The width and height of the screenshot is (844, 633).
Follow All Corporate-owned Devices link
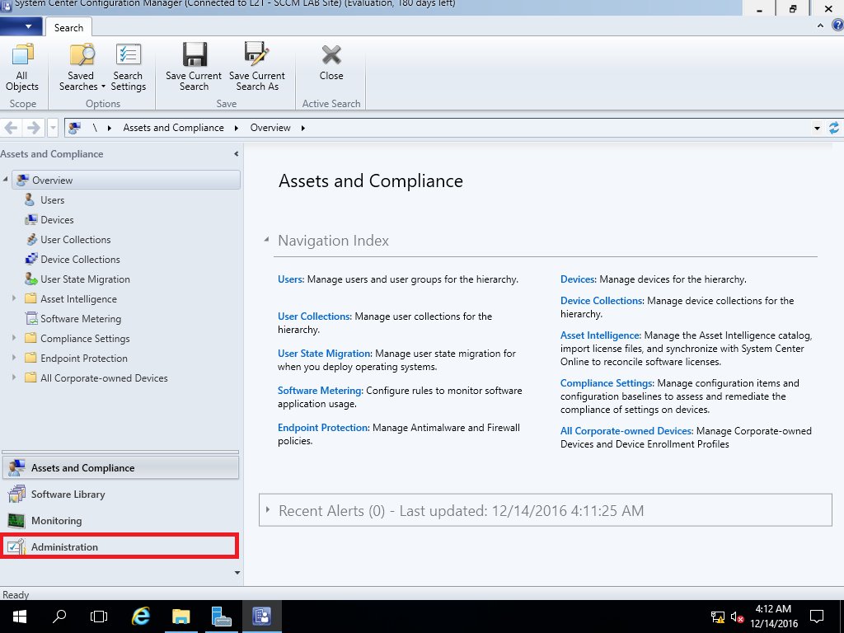tap(626, 431)
